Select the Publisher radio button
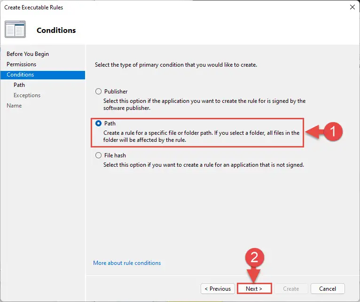Image resolution: width=360 pixels, height=302 pixels. coord(98,91)
